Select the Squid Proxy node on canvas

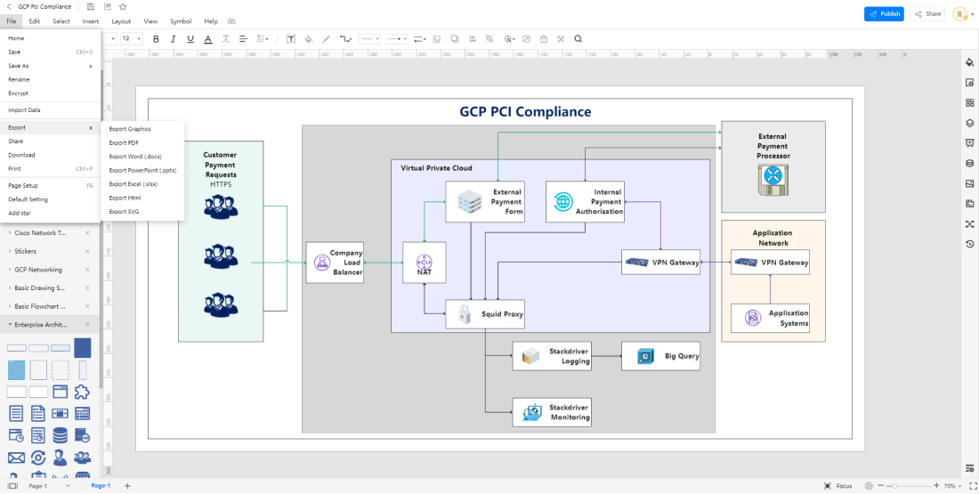click(x=484, y=314)
